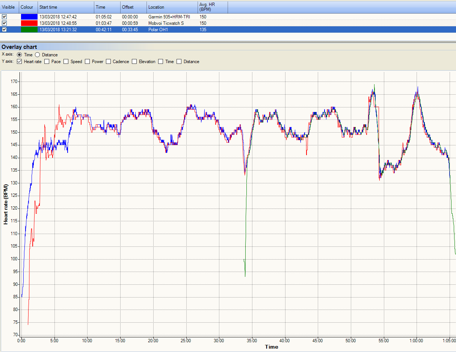The width and height of the screenshot is (456, 352).
Task: Enable Elevation on Y axis
Action: [134, 62]
